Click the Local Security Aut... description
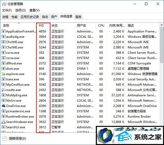The height and width of the screenshot is (145, 164). (142, 79)
